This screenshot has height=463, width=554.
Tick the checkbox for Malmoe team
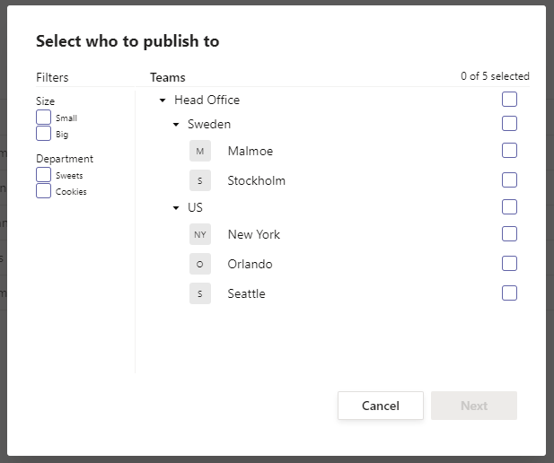tap(509, 151)
